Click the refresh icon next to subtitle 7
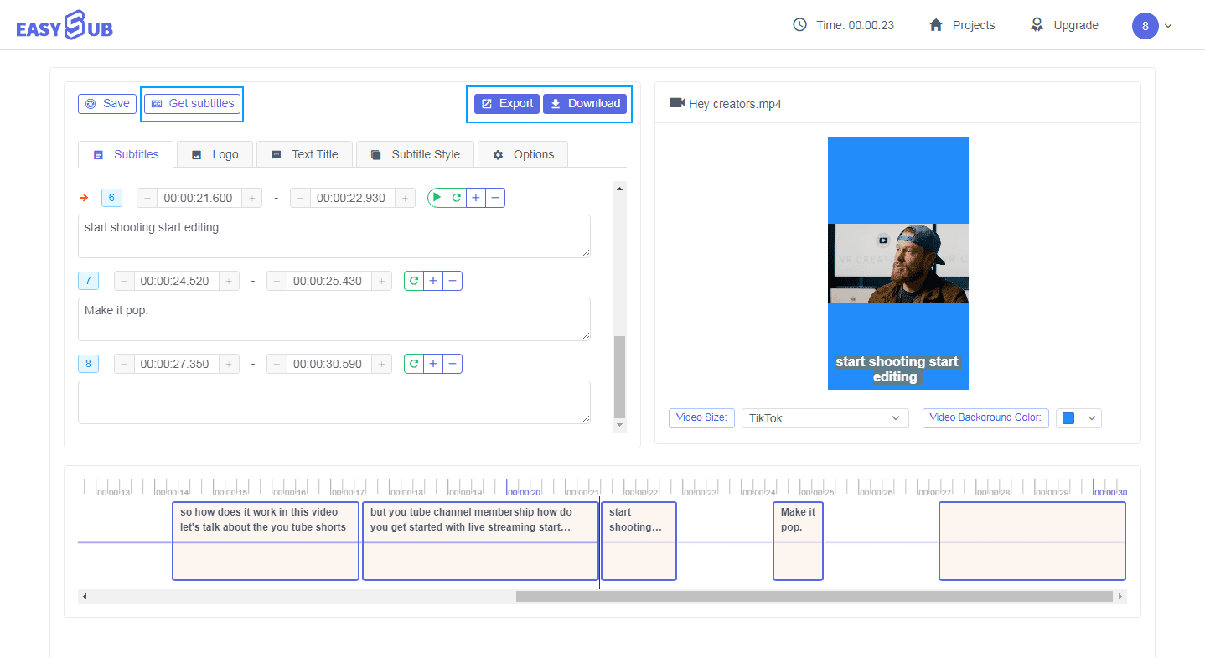This screenshot has width=1205, height=658. (x=413, y=280)
